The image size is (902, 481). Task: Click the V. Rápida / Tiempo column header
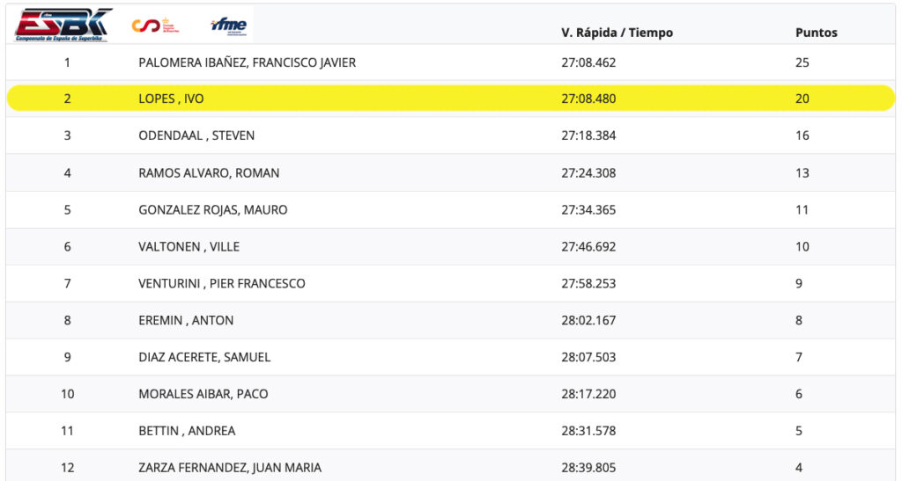pyautogui.click(x=617, y=33)
